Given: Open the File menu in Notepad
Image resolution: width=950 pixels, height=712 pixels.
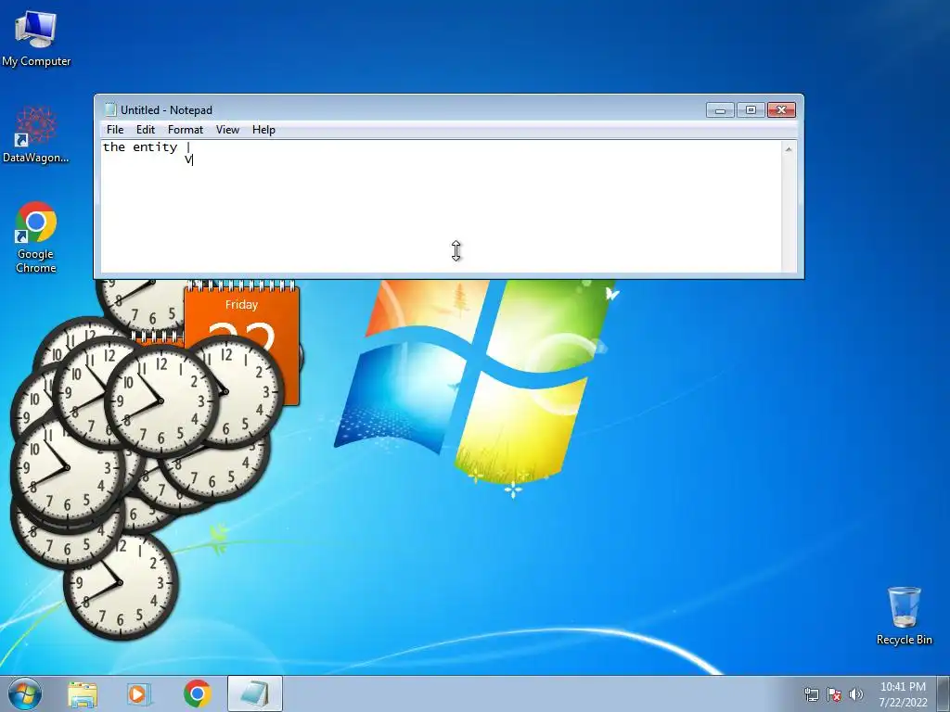Looking at the screenshot, I should (115, 130).
